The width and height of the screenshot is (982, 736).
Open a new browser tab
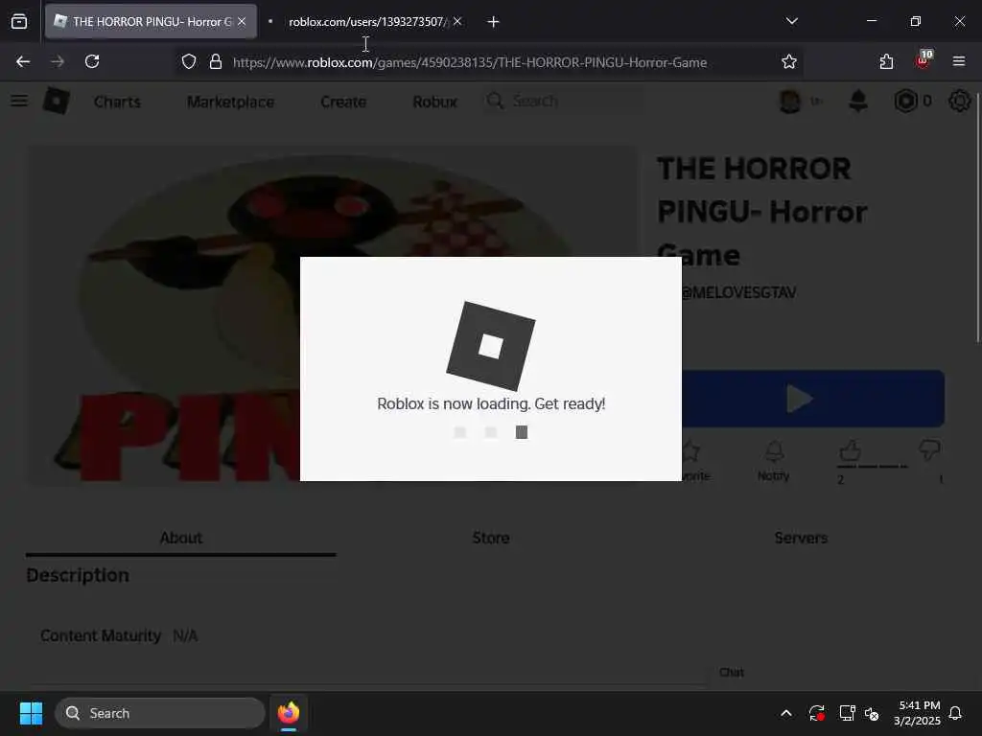[x=494, y=22]
